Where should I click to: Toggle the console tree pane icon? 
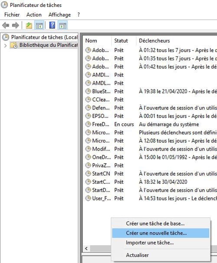(x=39, y=26)
